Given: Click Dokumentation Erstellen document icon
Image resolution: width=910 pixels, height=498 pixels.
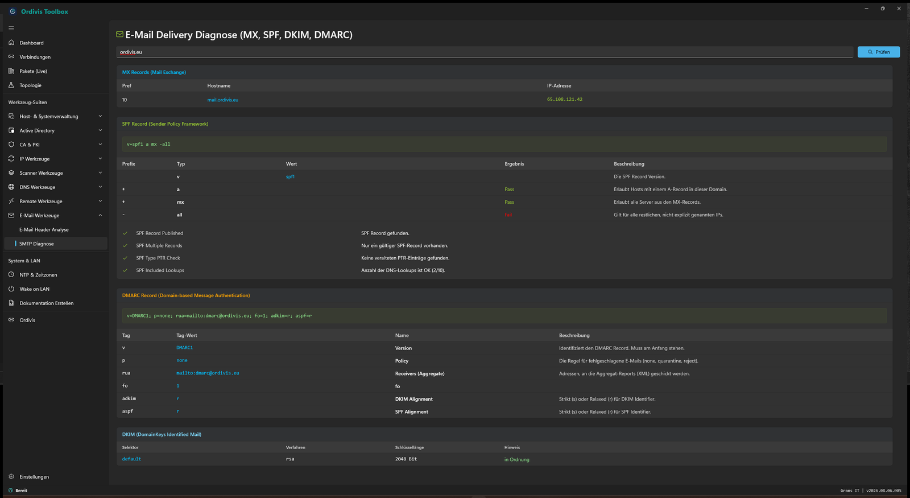Looking at the screenshot, I should coord(11,303).
